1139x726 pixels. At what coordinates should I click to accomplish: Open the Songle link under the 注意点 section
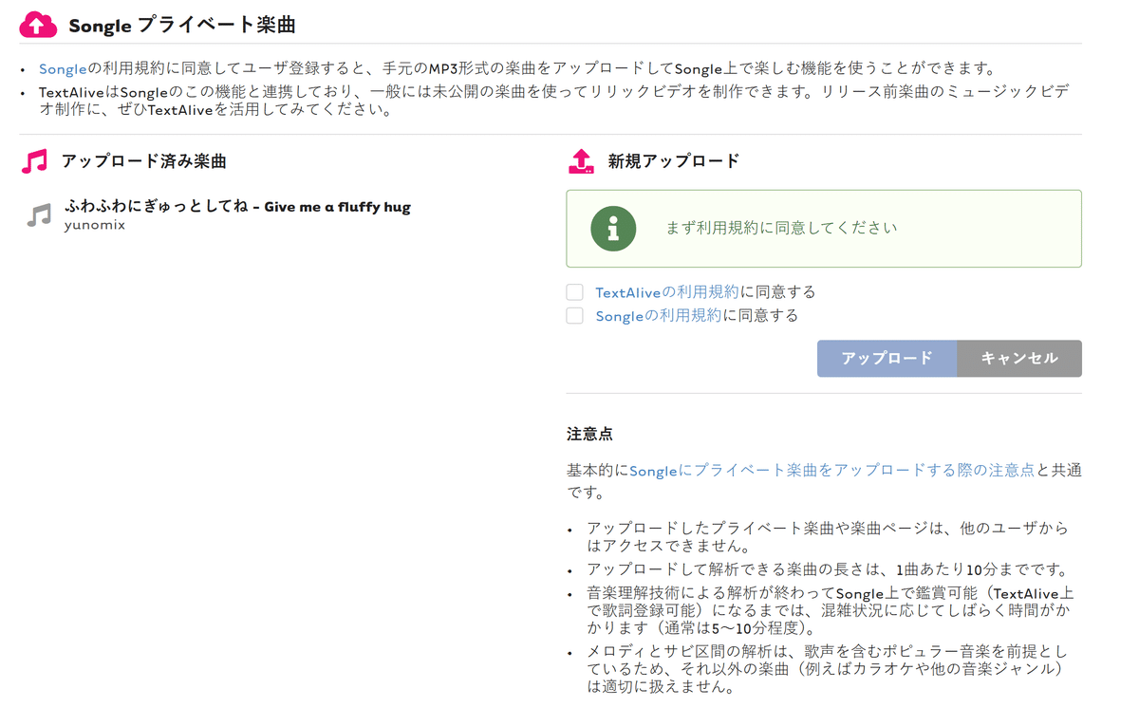point(652,469)
